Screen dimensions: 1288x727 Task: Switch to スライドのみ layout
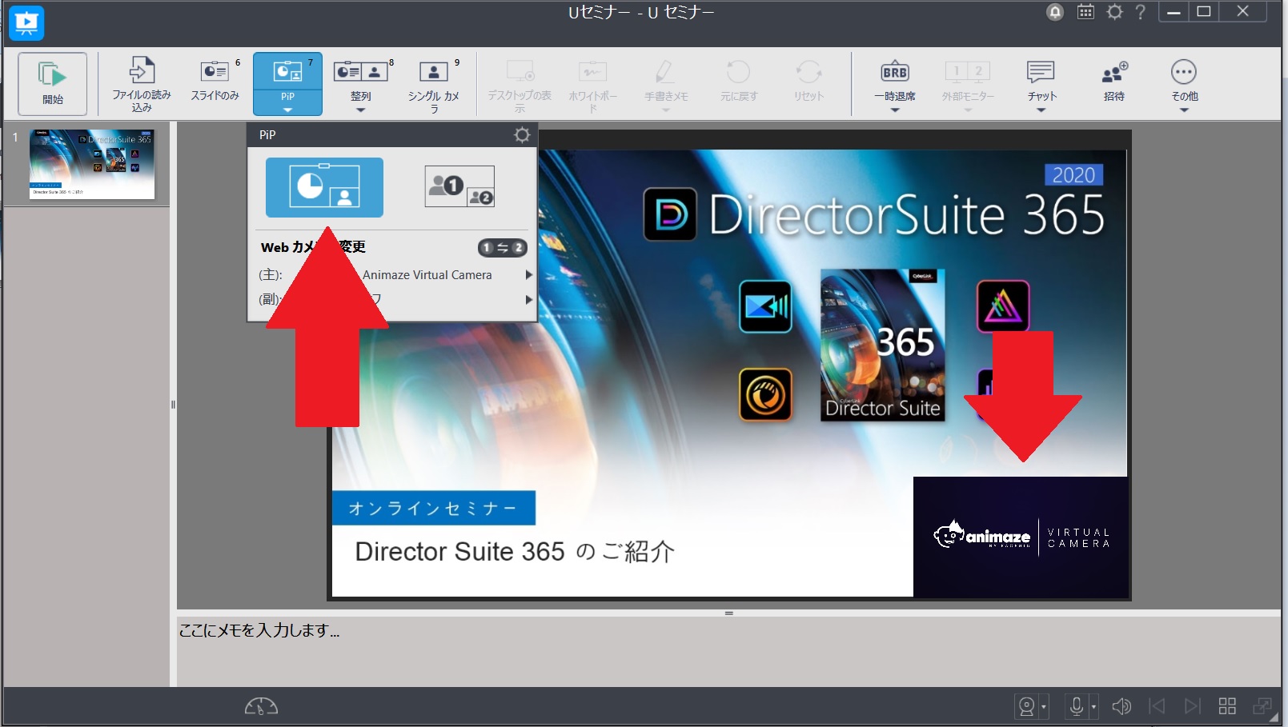coord(215,80)
